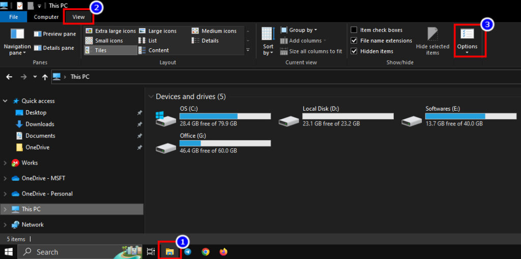Open Desktop in Quick access
Viewport: 521px width, 259px height.
tap(36, 112)
